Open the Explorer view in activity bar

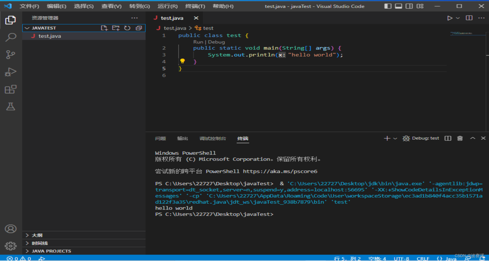tap(11, 20)
